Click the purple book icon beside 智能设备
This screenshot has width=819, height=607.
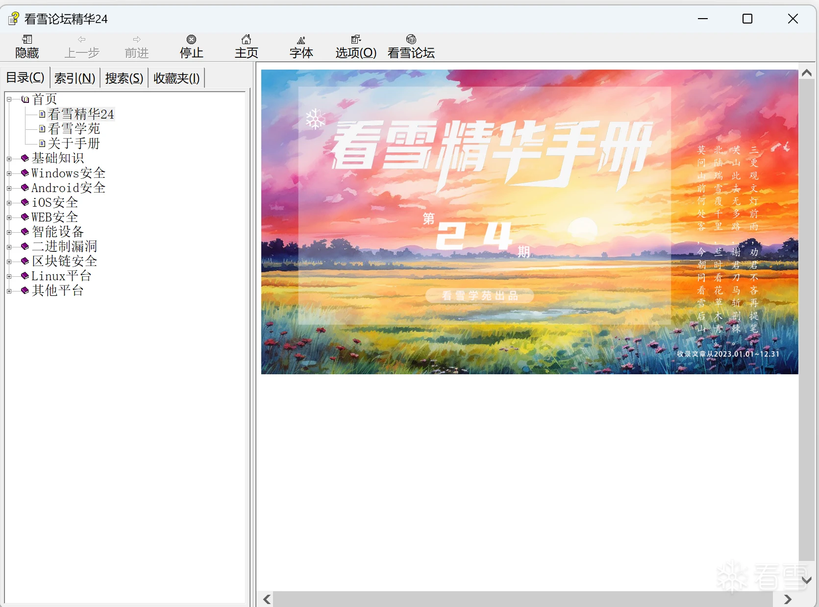click(25, 232)
